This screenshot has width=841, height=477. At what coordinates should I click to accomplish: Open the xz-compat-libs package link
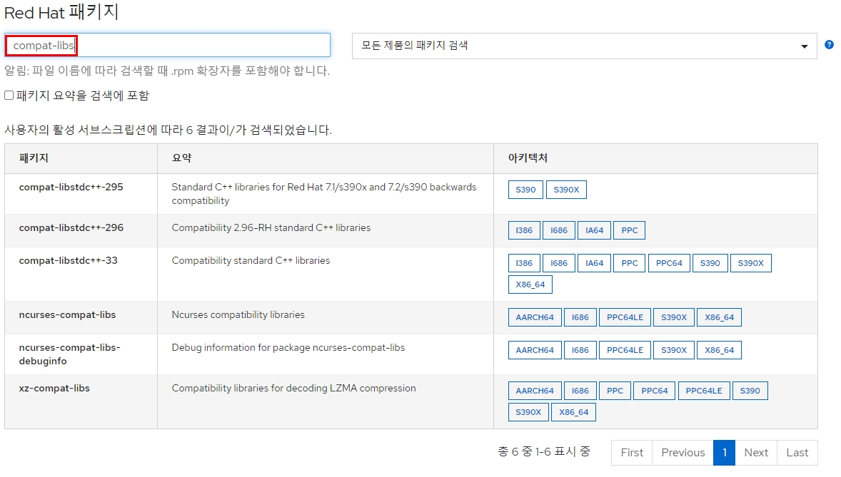[54, 388]
